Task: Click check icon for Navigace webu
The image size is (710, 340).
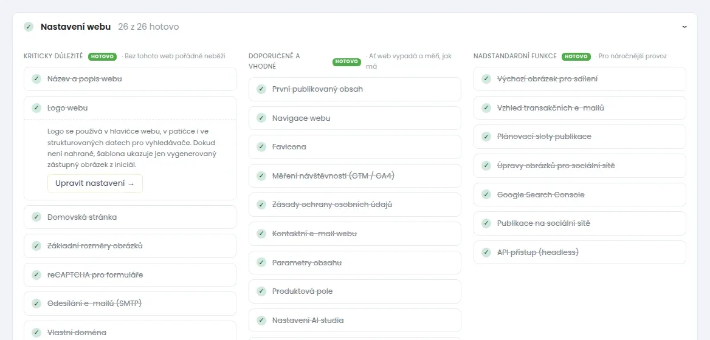Action: 261,118
